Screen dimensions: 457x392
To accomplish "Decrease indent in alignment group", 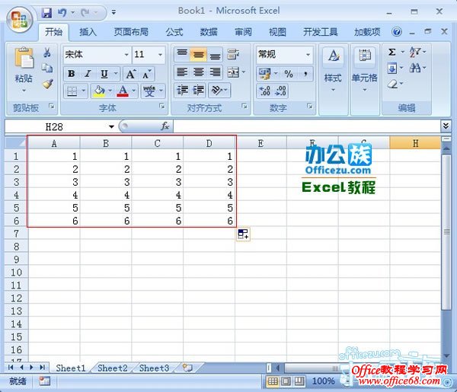I will coord(182,91).
